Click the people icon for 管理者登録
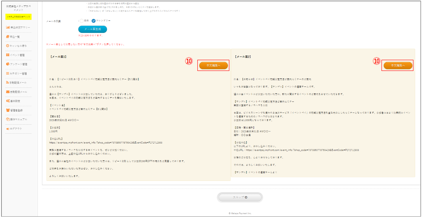 [8, 110]
